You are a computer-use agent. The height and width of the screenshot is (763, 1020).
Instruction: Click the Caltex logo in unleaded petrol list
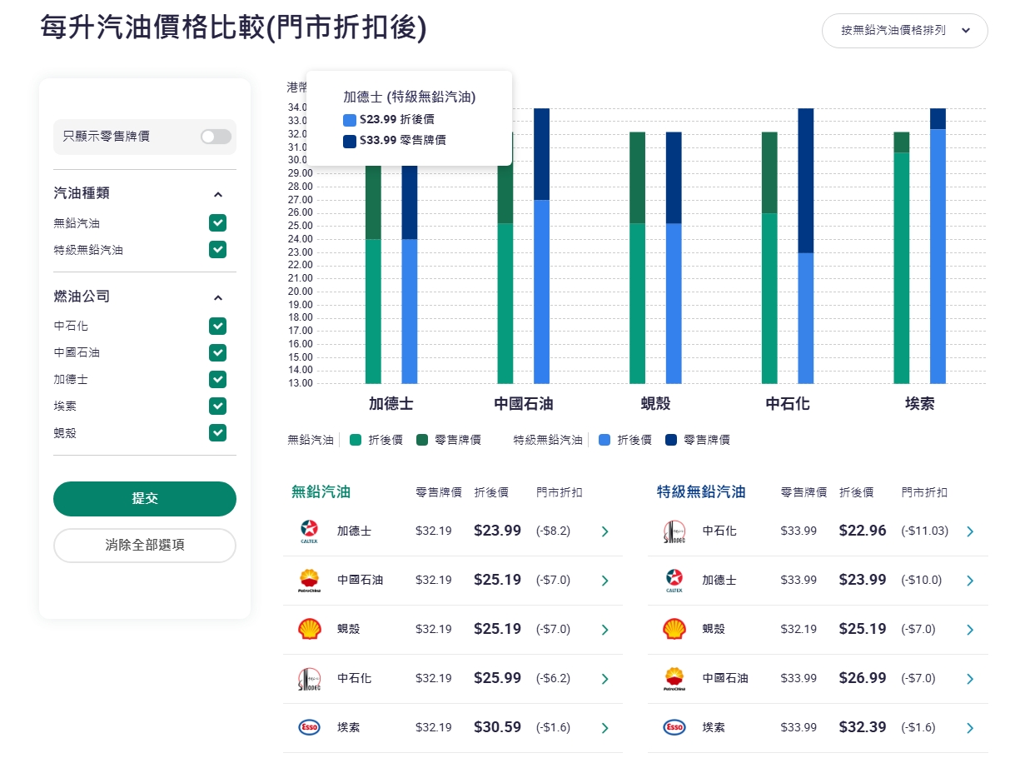[x=309, y=531]
